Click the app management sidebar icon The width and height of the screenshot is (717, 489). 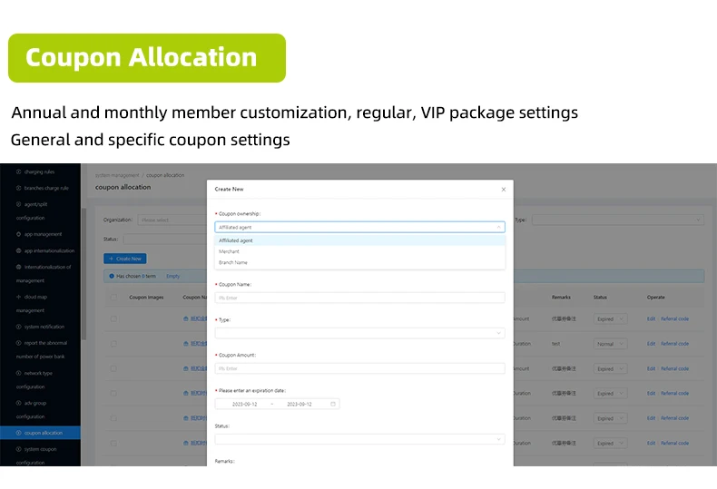click(18, 234)
